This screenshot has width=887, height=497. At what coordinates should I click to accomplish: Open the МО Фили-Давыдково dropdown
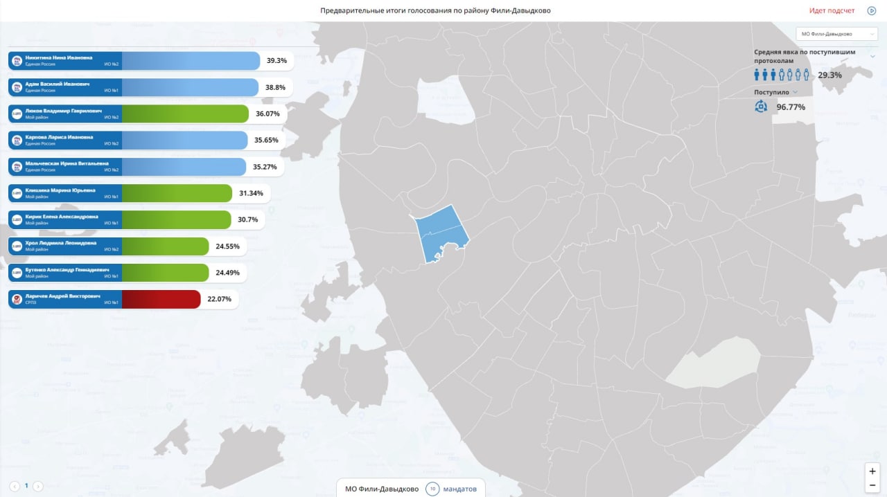click(837, 34)
